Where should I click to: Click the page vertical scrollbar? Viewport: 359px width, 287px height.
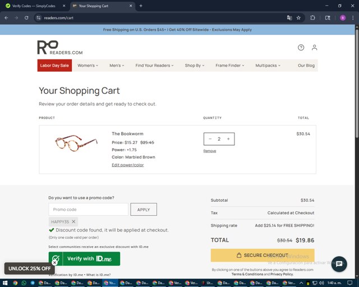357,84
